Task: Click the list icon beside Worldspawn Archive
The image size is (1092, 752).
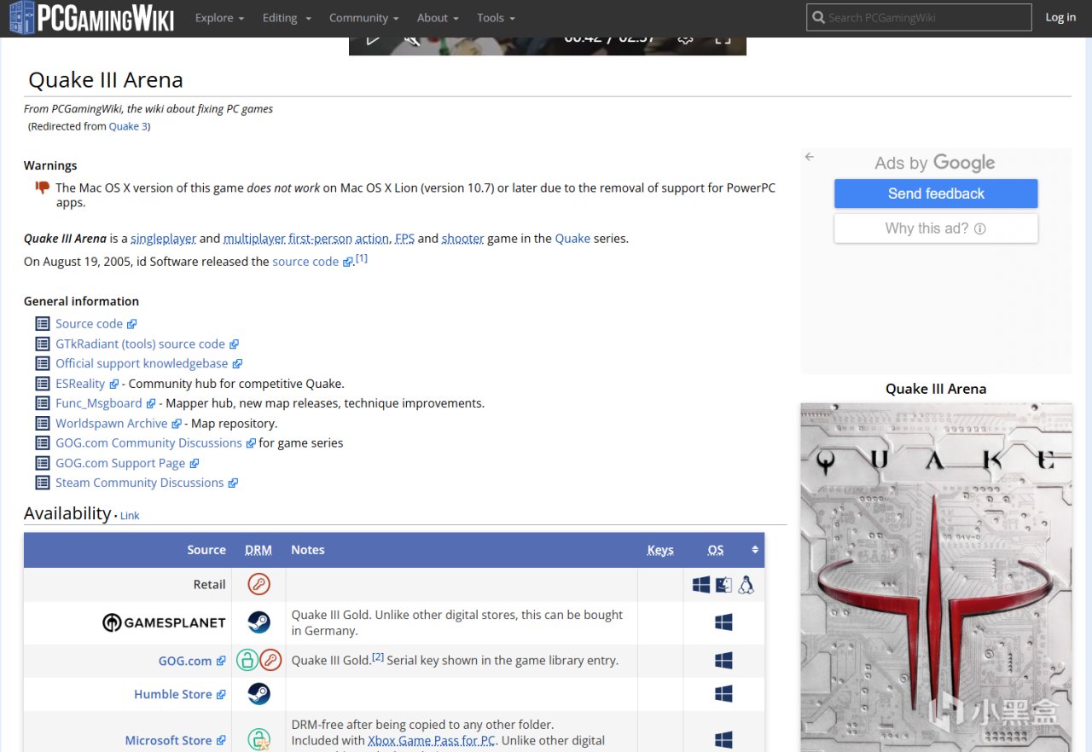Action: click(x=43, y=423)
